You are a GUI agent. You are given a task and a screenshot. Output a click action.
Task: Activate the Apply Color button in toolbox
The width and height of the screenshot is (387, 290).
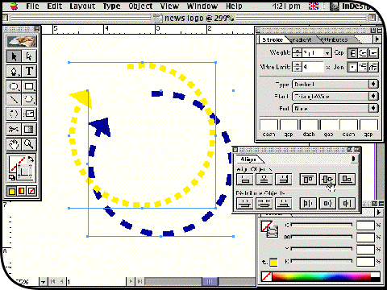[x=12, y=191]
